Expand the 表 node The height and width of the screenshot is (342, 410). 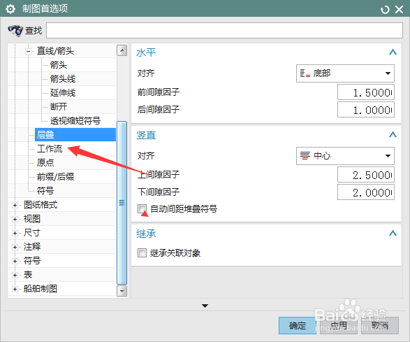pyautogui.click(x=15, y=276)
